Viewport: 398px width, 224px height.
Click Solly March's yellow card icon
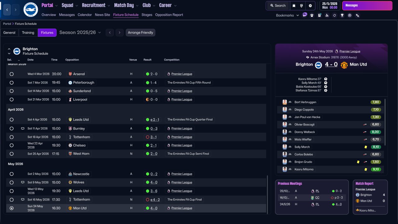coord(366,147)
